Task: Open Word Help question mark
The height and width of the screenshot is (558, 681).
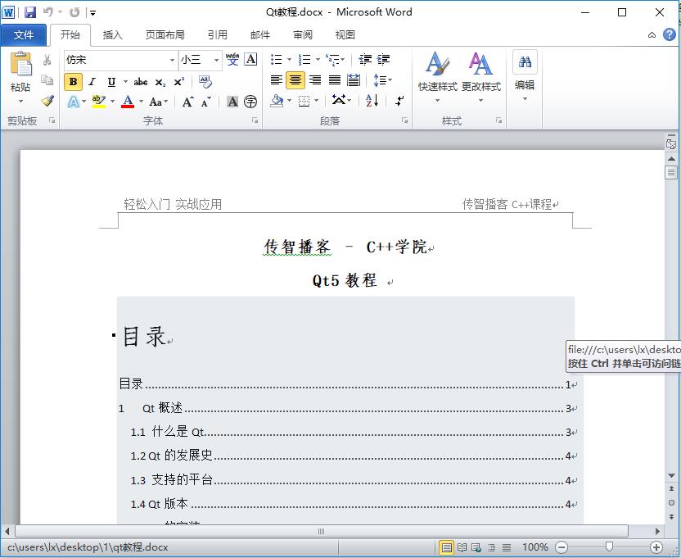Action: tap(670, 34)
